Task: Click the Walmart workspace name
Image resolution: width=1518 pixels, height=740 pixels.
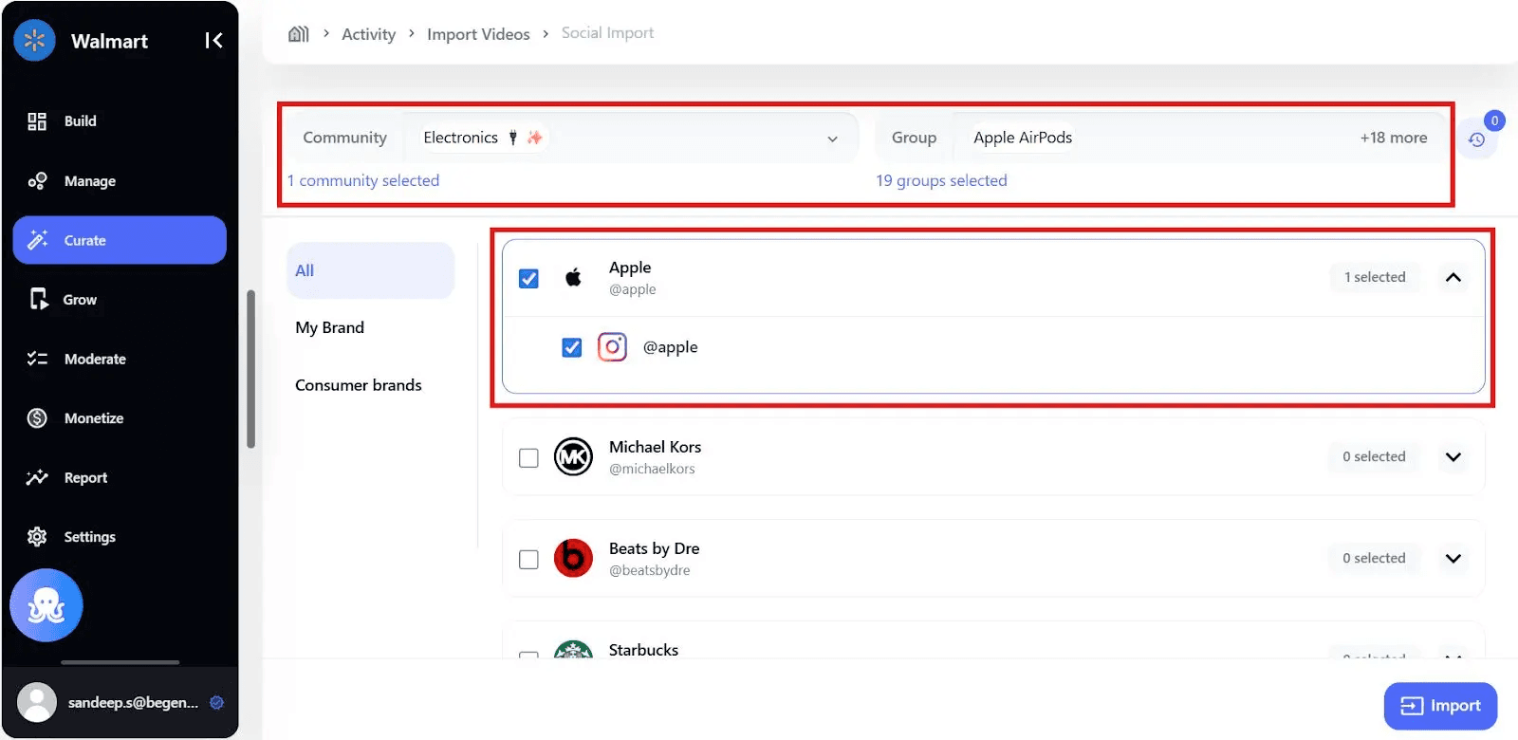Action: coord(109,41)
